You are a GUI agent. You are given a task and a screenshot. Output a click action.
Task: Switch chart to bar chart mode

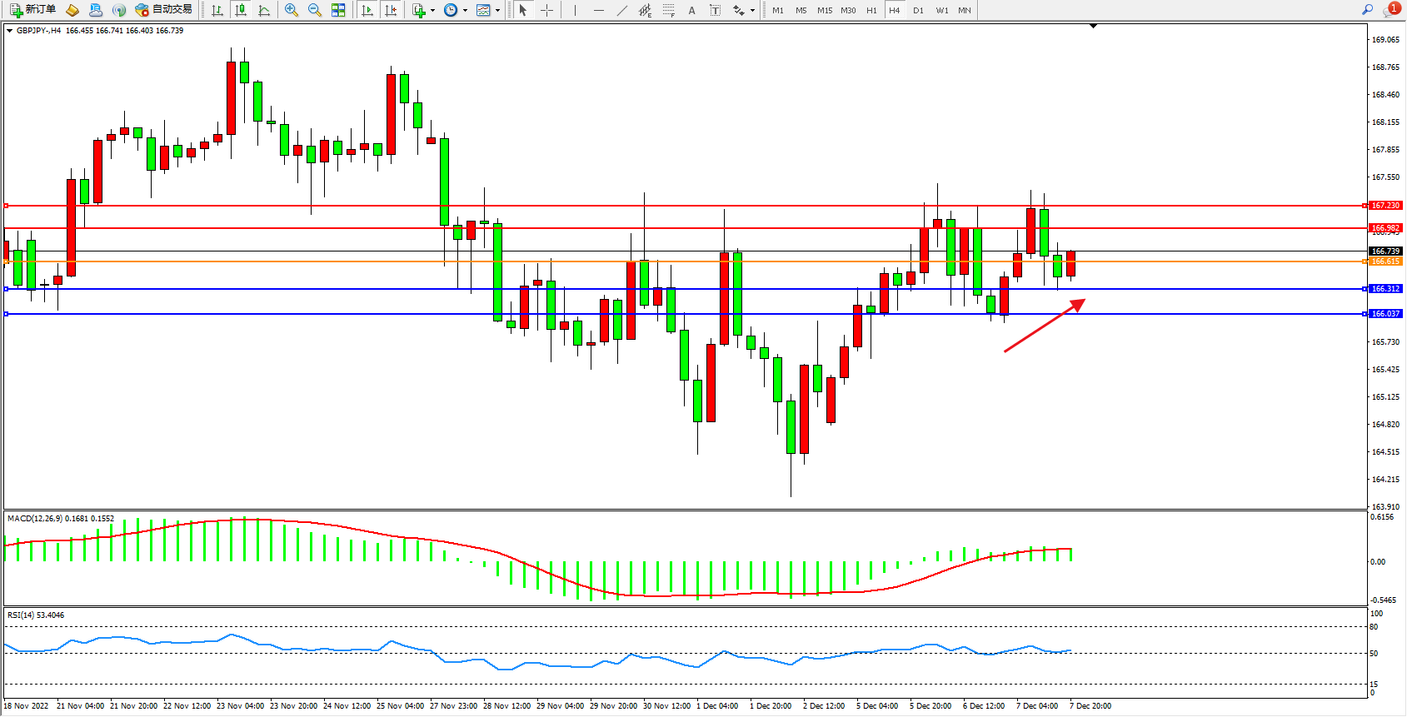click(217, 10)
